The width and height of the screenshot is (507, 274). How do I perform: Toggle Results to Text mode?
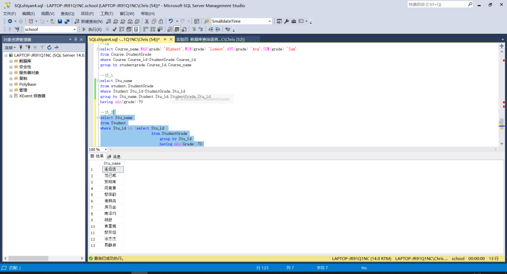170,30
